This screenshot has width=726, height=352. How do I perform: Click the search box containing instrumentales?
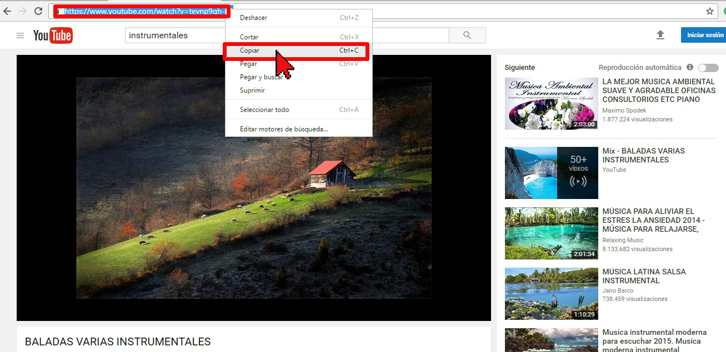(x=287, y=35)
